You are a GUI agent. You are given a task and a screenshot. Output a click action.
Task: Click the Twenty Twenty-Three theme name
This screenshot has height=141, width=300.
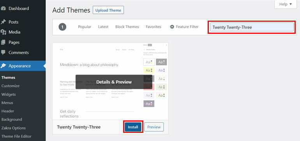[x=79, y=127]
